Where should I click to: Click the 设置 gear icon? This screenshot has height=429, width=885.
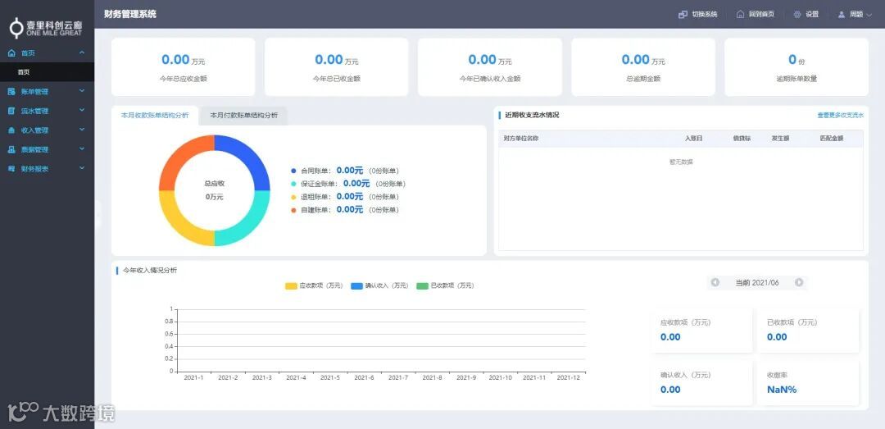tap(797, 14)
